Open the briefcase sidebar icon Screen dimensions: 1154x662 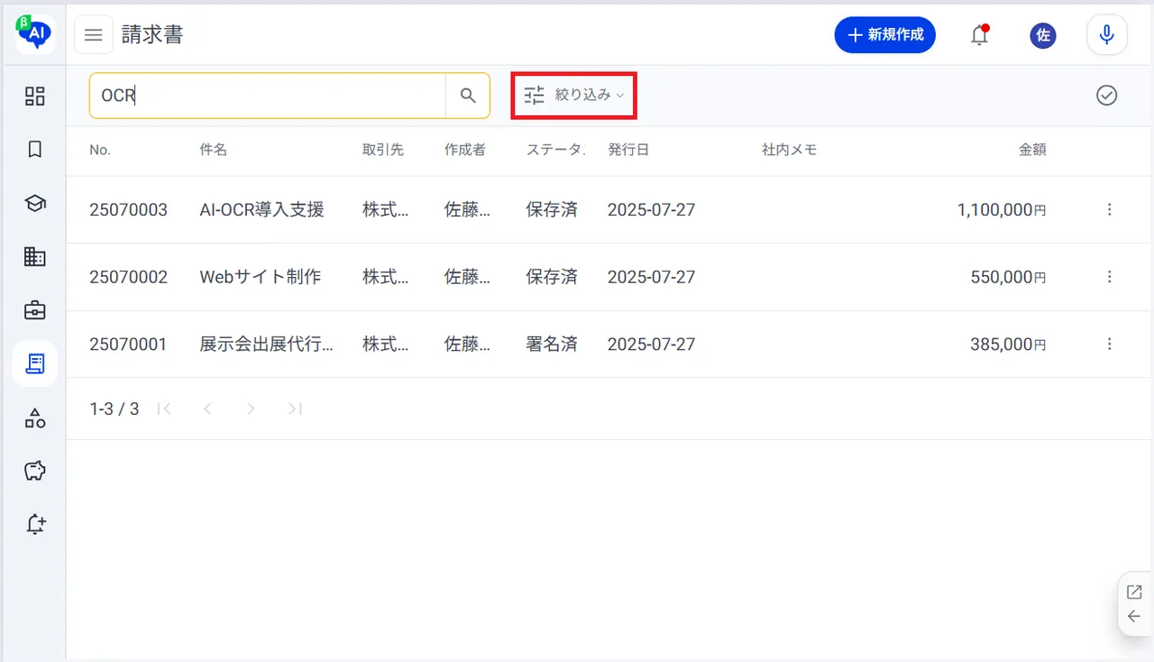point(34,310)
